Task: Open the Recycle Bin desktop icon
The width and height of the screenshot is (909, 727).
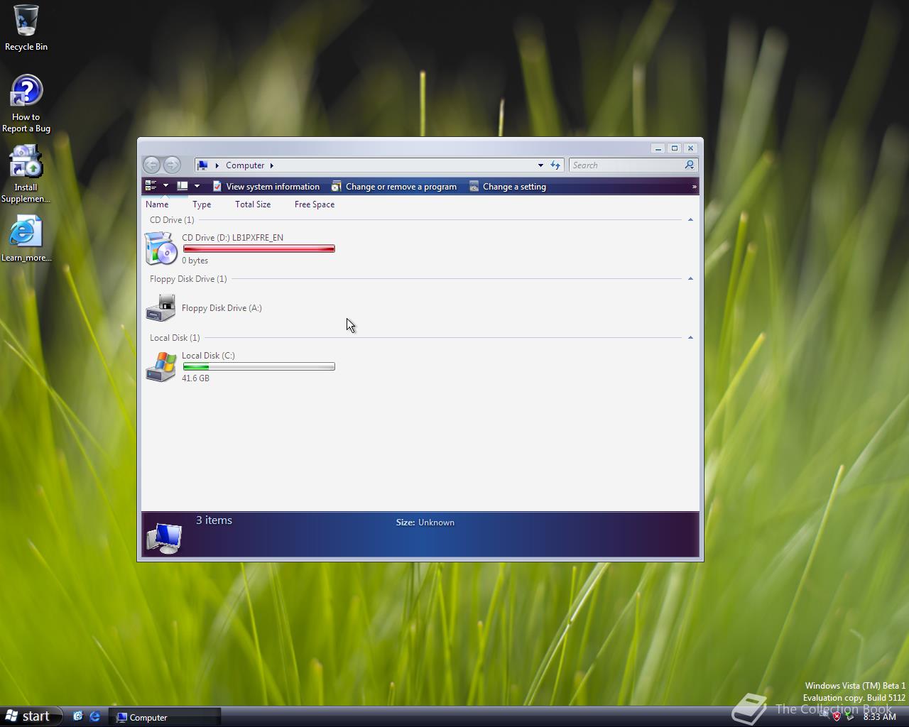Action: 26,28
